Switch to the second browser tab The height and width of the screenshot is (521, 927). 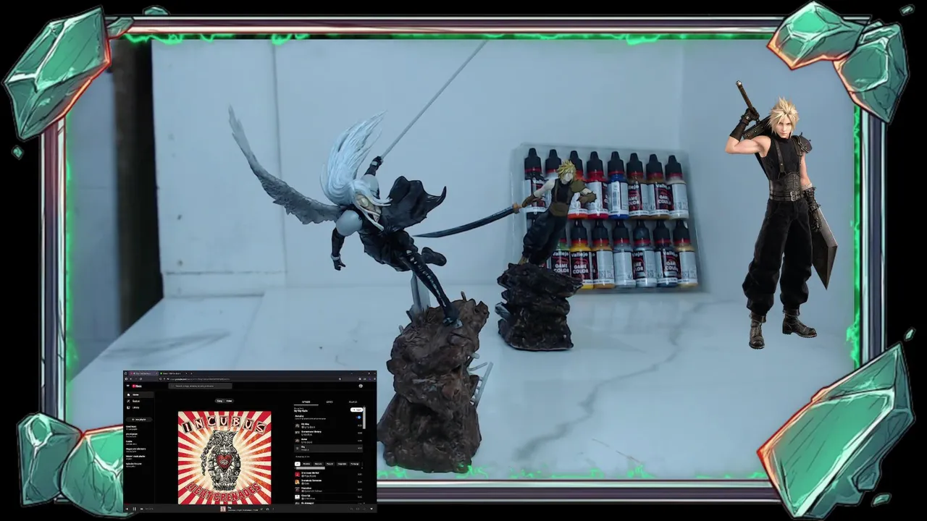coord(174,373)
